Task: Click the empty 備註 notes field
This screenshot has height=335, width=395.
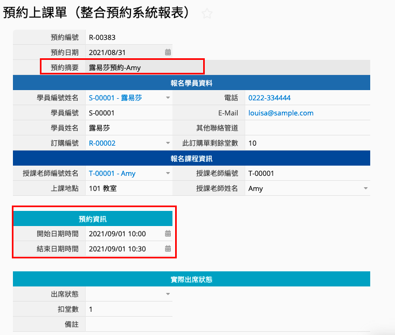Action: (128, 324)
